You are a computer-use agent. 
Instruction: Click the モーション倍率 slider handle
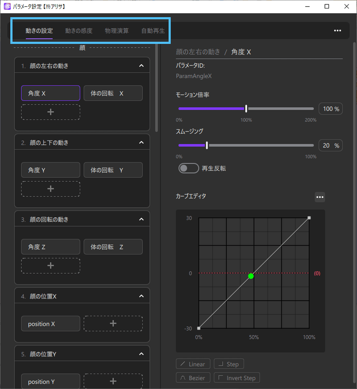[246, 109]
